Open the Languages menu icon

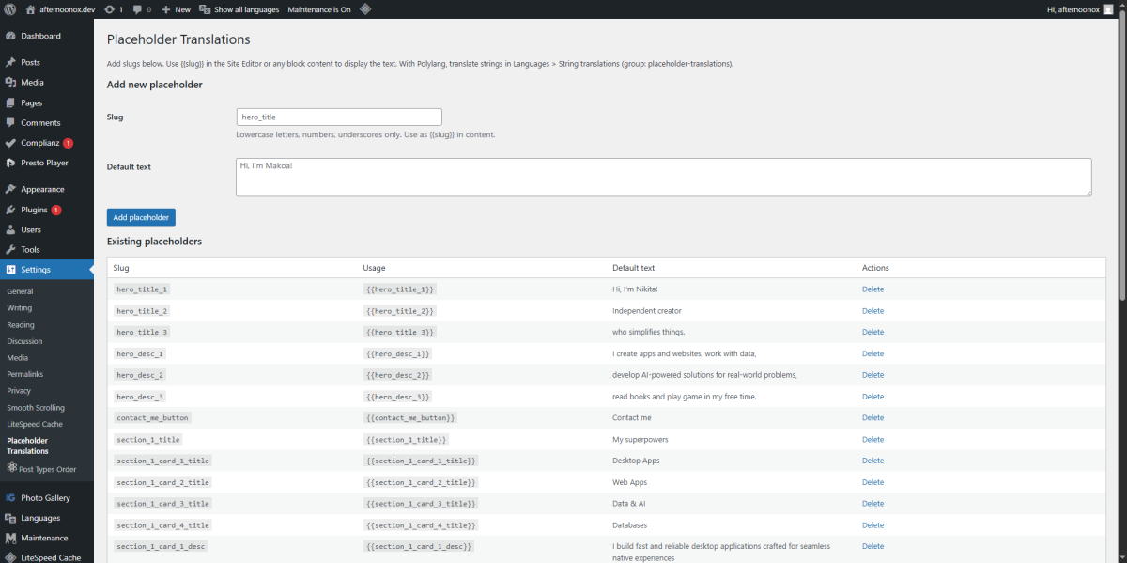coord(10,518)
